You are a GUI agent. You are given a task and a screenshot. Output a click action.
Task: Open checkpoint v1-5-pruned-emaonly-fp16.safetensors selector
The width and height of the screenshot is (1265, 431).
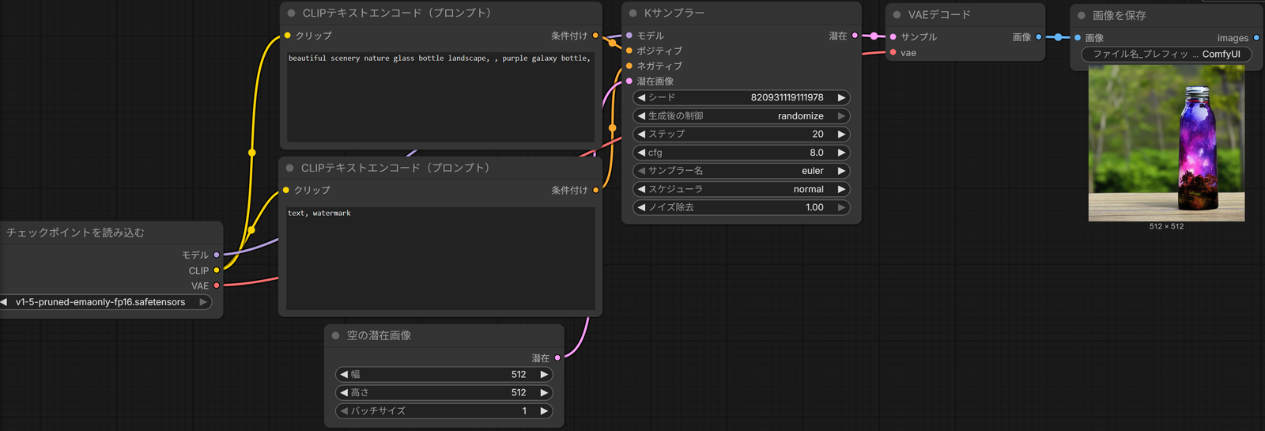point(104,302)
